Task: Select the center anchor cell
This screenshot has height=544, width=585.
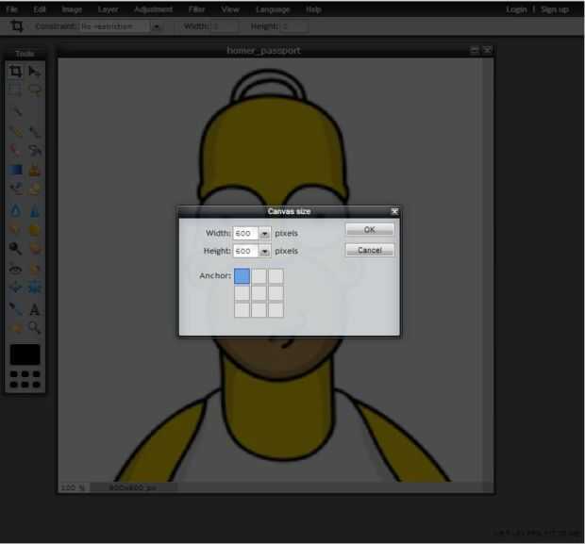Action: pyautogui.click(x=259, y=293)
